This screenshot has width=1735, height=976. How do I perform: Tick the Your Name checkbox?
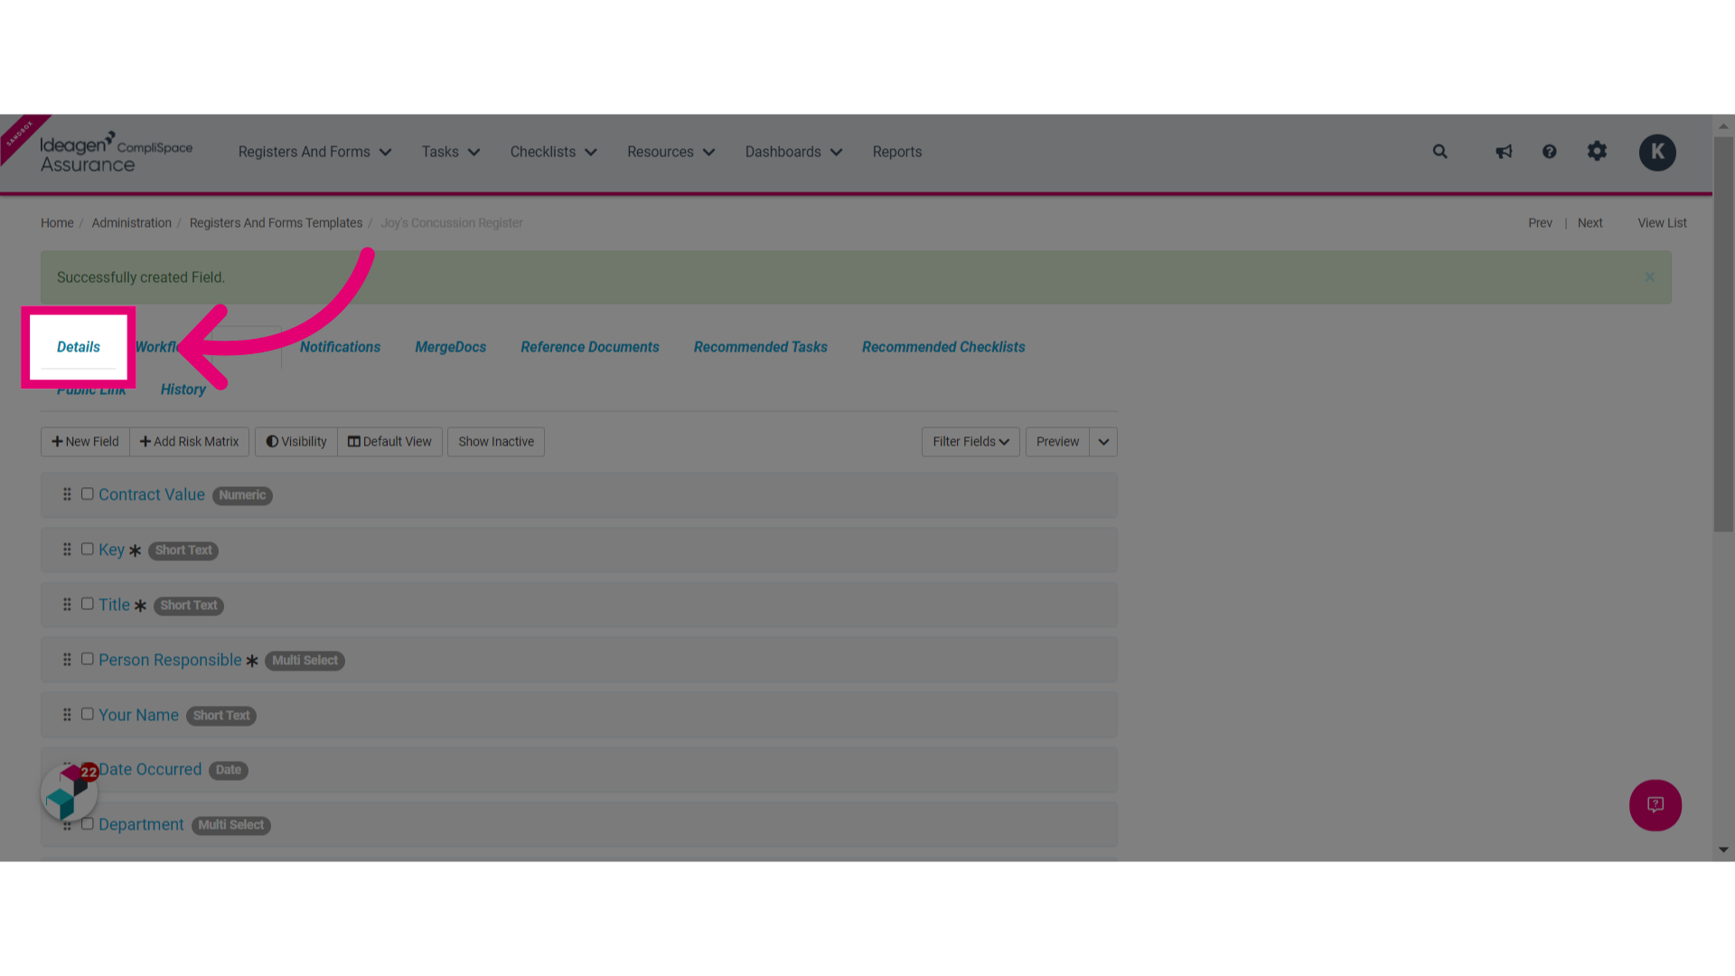point(88,714)
